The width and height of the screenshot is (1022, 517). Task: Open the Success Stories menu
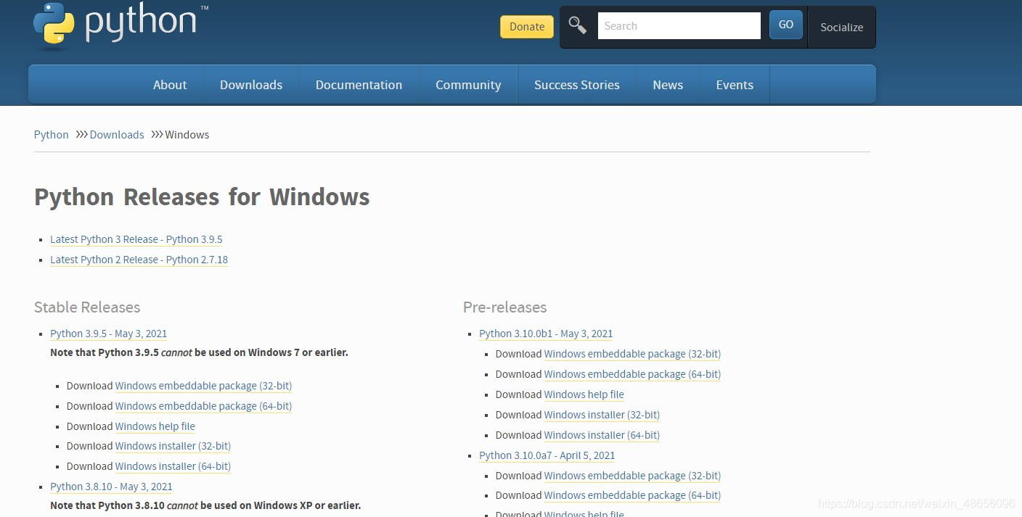click(577, 85)
